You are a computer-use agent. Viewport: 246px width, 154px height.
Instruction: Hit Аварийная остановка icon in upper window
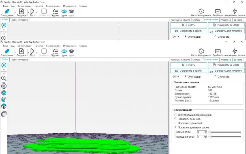(x=234, y=11)
